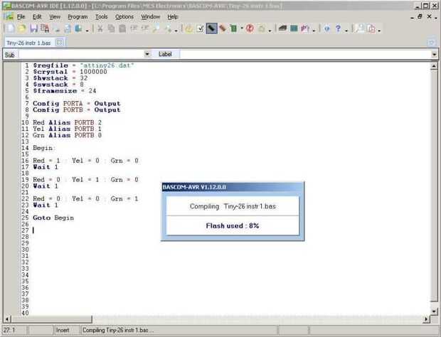Click the red circular toolbar icon
Image resolution: width=441 pixels, height=337 pixels.
click(250, 28)
